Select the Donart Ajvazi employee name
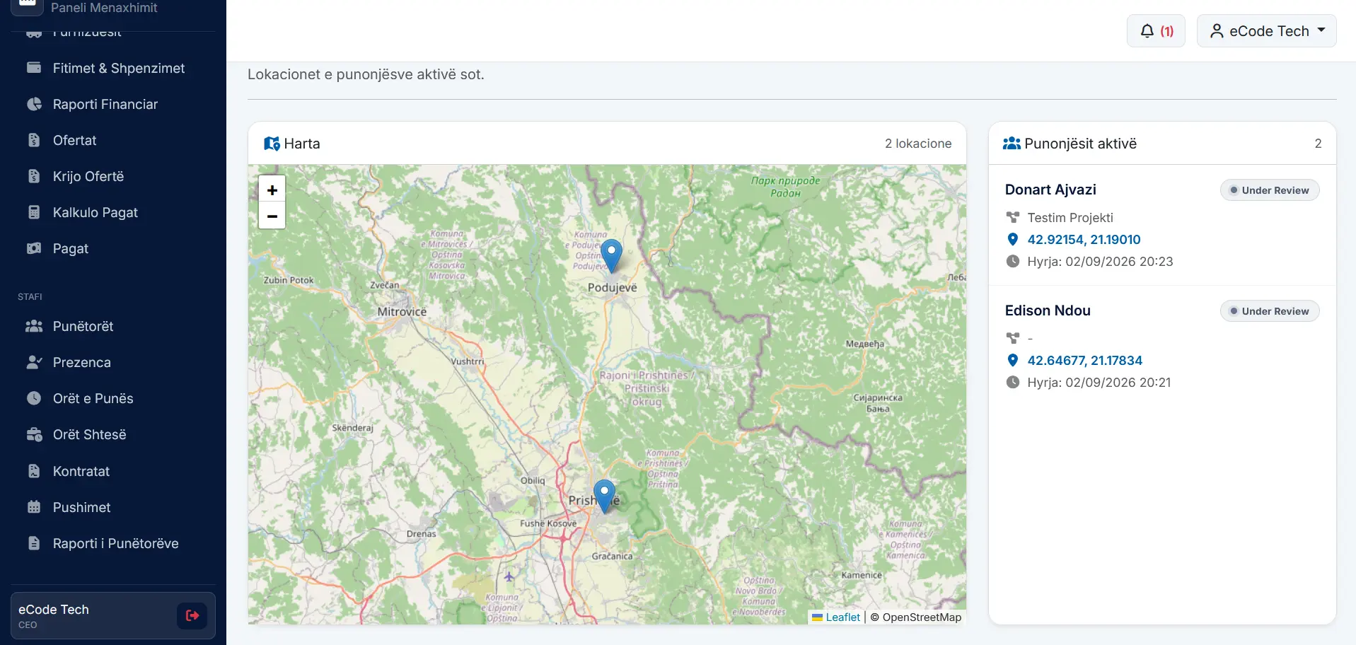Screen dimensions: 1356x645 click(1050, 190)
